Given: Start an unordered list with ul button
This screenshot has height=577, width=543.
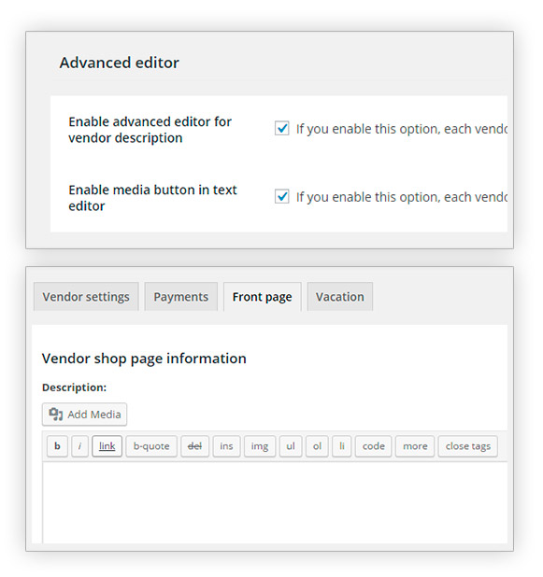Looking at the screenshot, I should point(291,446).
